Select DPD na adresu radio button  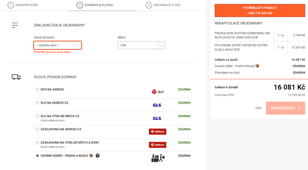(x=37, y=89)
